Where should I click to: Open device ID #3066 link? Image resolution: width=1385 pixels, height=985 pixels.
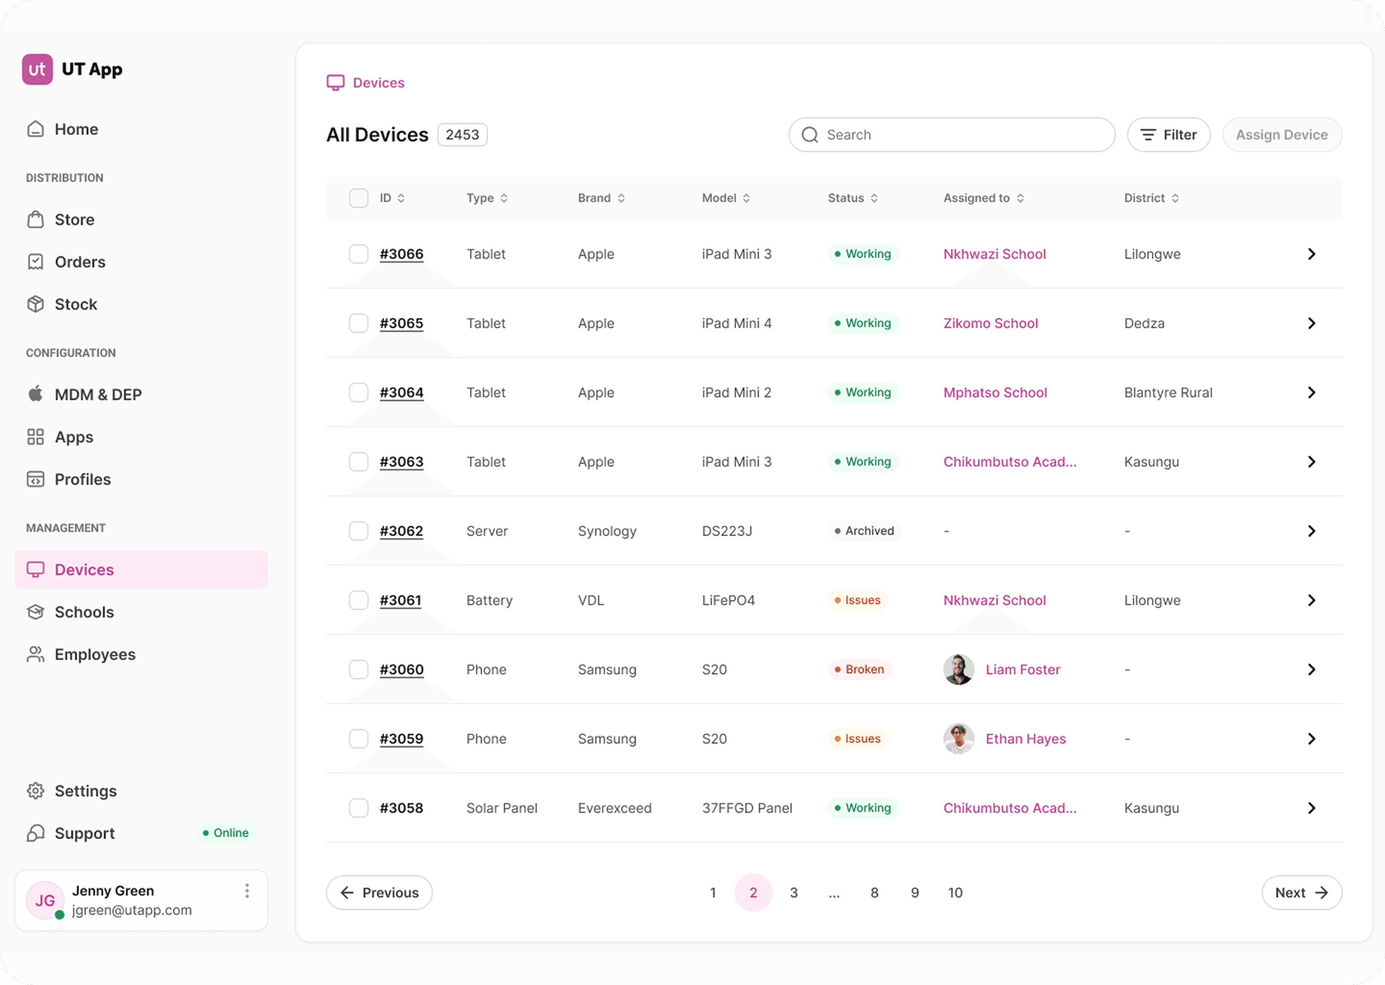[402, 254]
